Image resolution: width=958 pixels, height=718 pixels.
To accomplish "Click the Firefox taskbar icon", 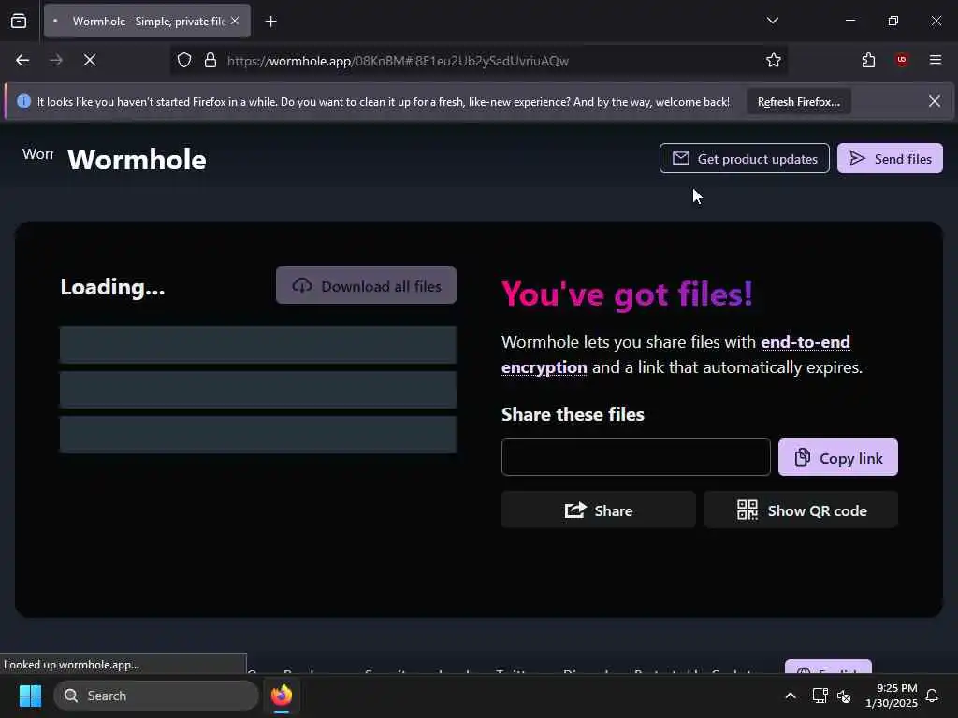I will [281, 696].
